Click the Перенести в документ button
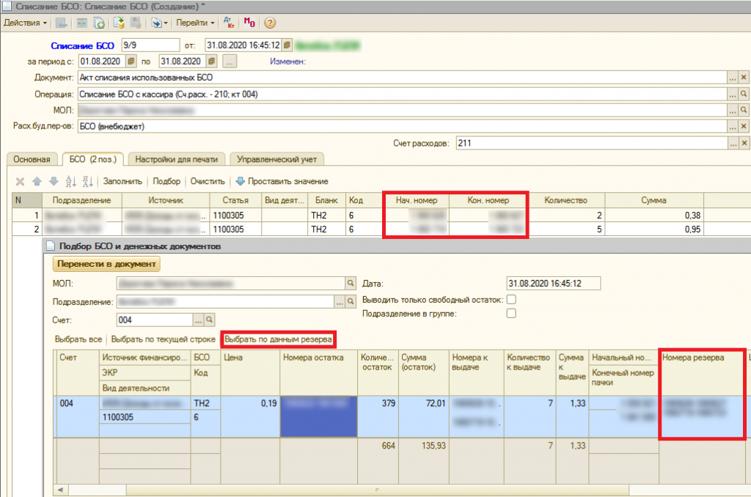The height and width of the screenshot is (497, 751). 106,264
